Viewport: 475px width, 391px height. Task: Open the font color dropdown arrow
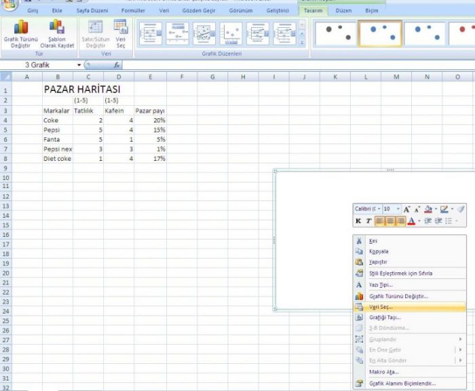419,221
